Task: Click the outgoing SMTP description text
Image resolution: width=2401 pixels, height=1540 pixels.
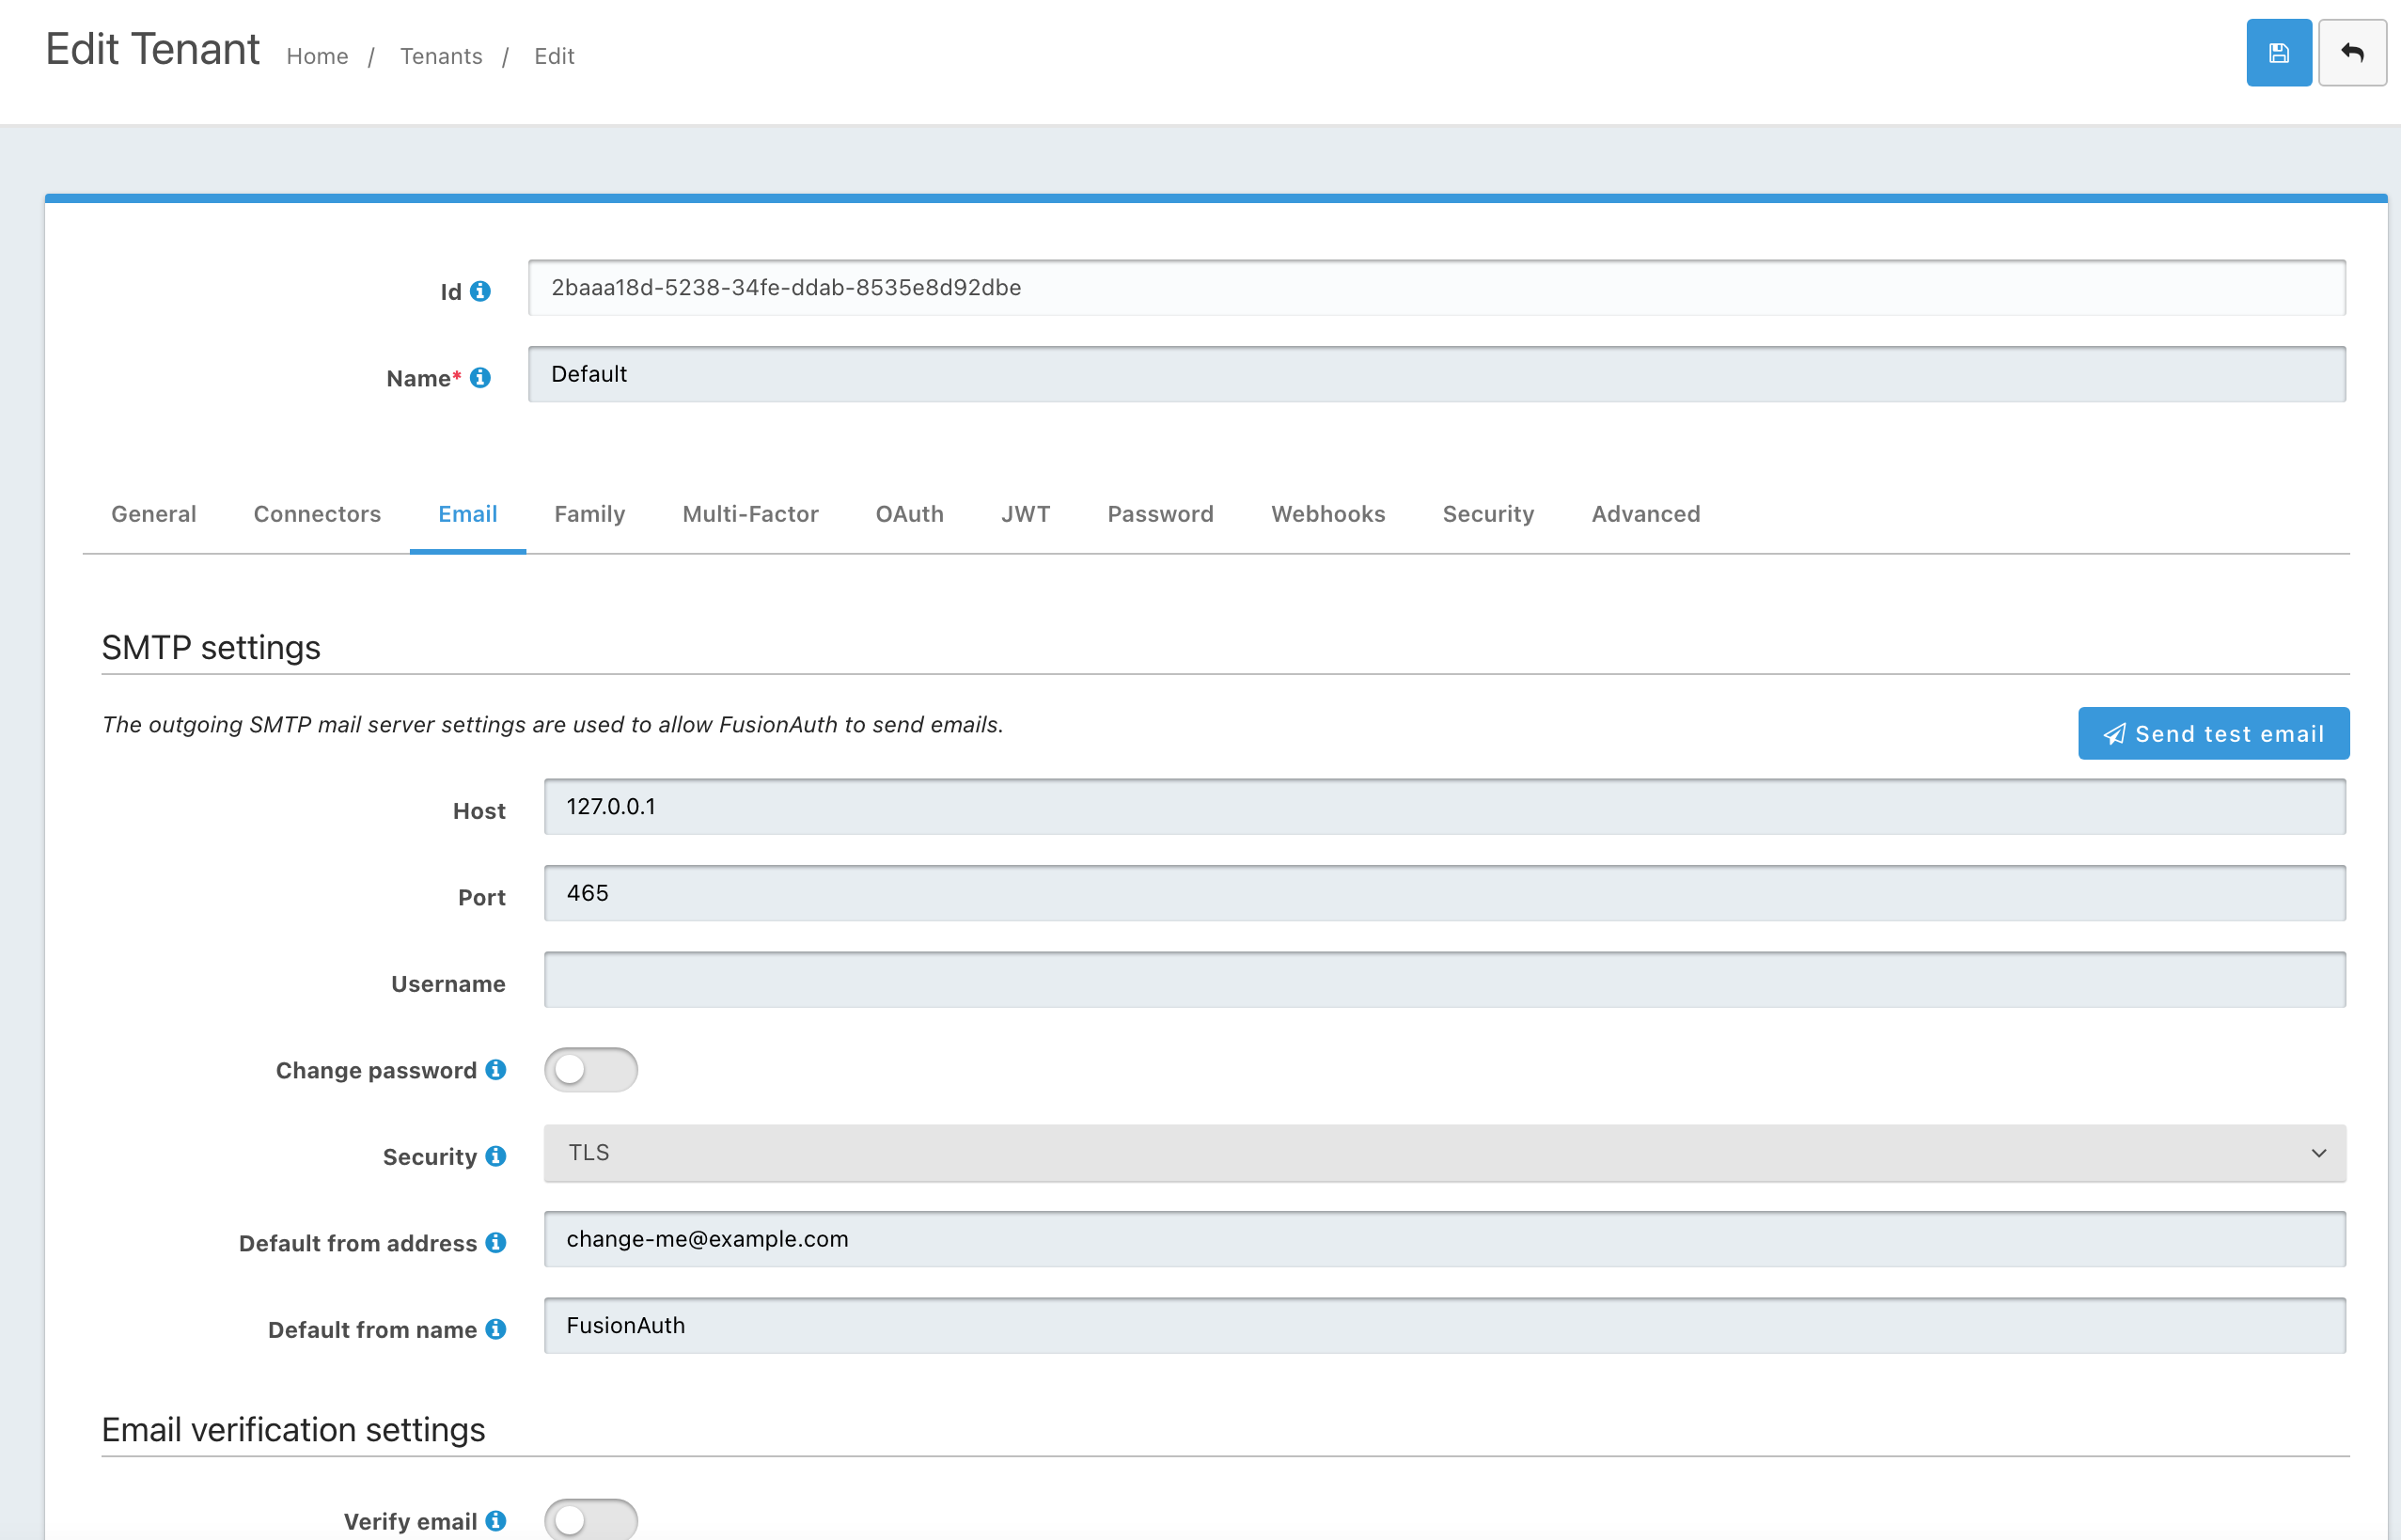Action: (552, 725)
